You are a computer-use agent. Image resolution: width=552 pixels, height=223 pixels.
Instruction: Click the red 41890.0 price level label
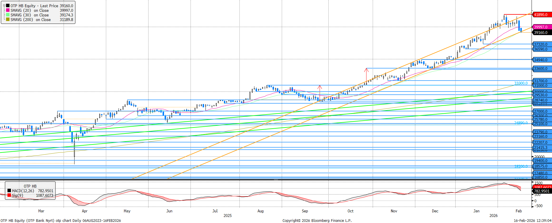click(541, 15)
